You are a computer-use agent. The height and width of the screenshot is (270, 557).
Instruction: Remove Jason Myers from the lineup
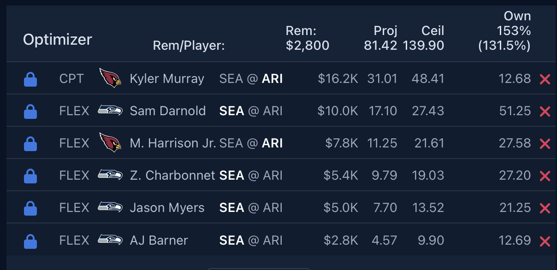click(545, 208)
